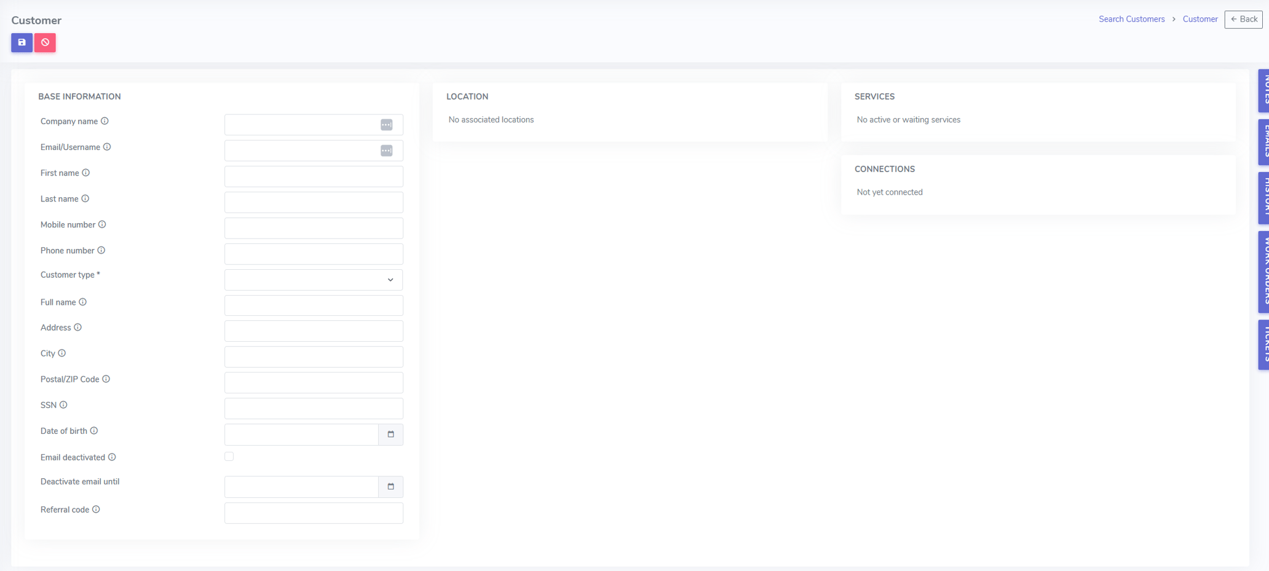The height and width of the screenshot is (571, 1269).
Task: Click inside the City input field
Action: click(x=314, y=356)
